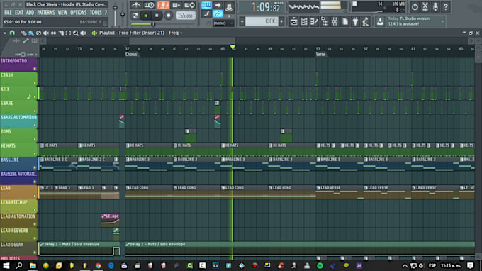Screen dimensions: 482x271
Task: Click the 155 tempo field
Action: pos(186,16)
